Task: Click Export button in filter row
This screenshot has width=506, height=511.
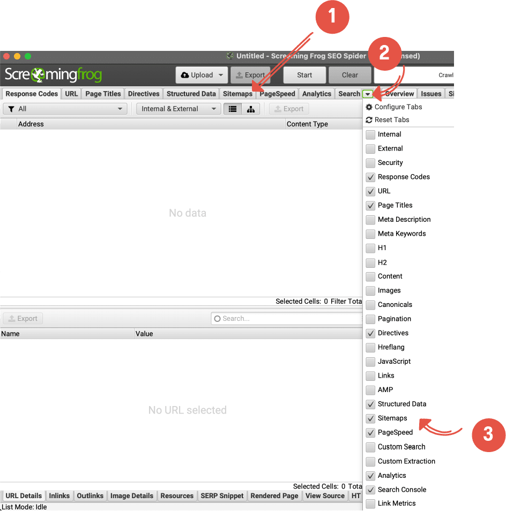Action: (x=289, y=109)
